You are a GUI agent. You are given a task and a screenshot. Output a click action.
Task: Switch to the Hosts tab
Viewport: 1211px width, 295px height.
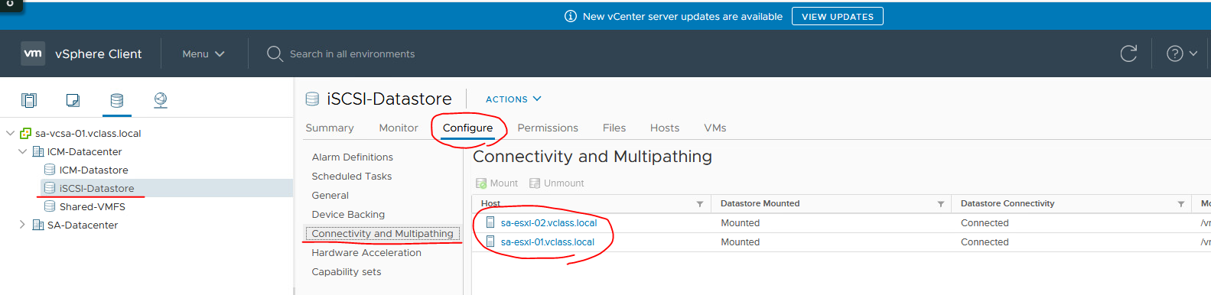(x=665, y=128)
